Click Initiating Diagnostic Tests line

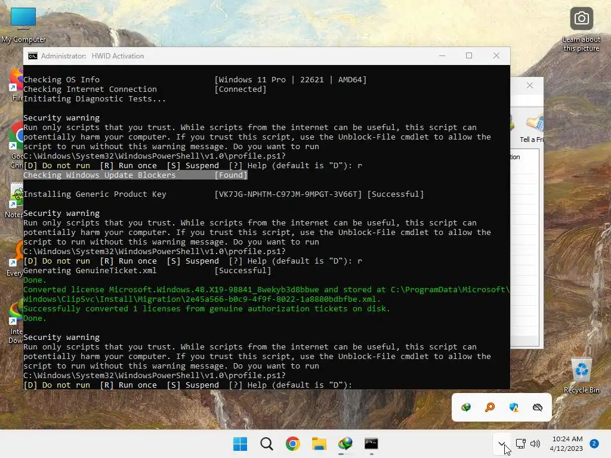click(95, 98)
